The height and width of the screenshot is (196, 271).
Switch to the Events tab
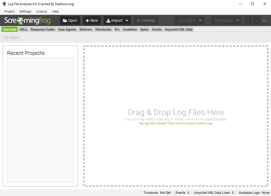tap(157, 29)
